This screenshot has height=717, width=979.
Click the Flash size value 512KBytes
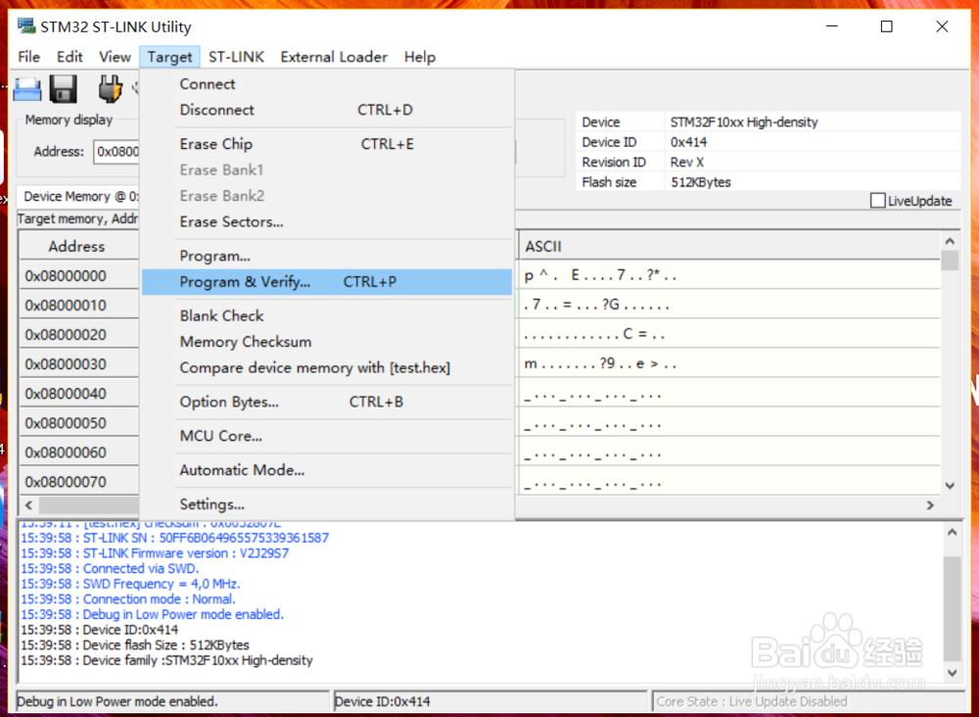[701, 182]
